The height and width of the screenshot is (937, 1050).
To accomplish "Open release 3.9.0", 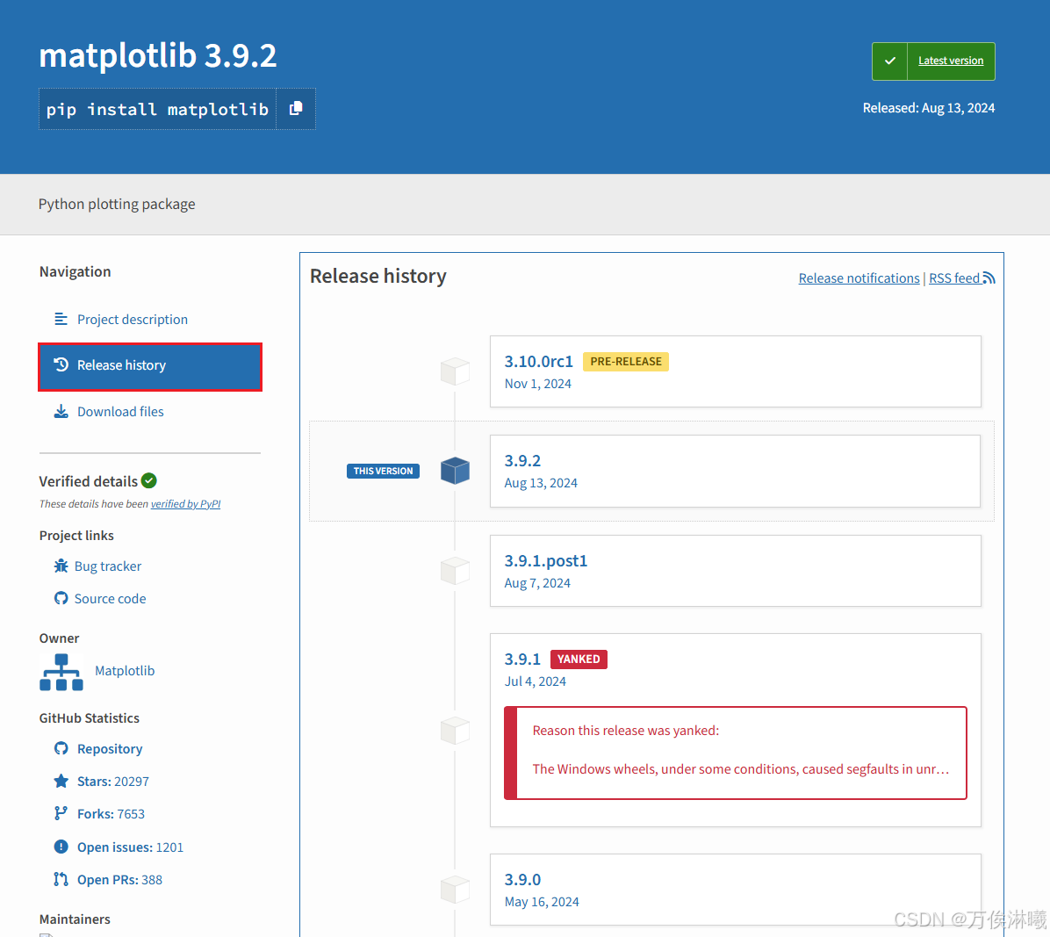I will (x=522, y=879).
